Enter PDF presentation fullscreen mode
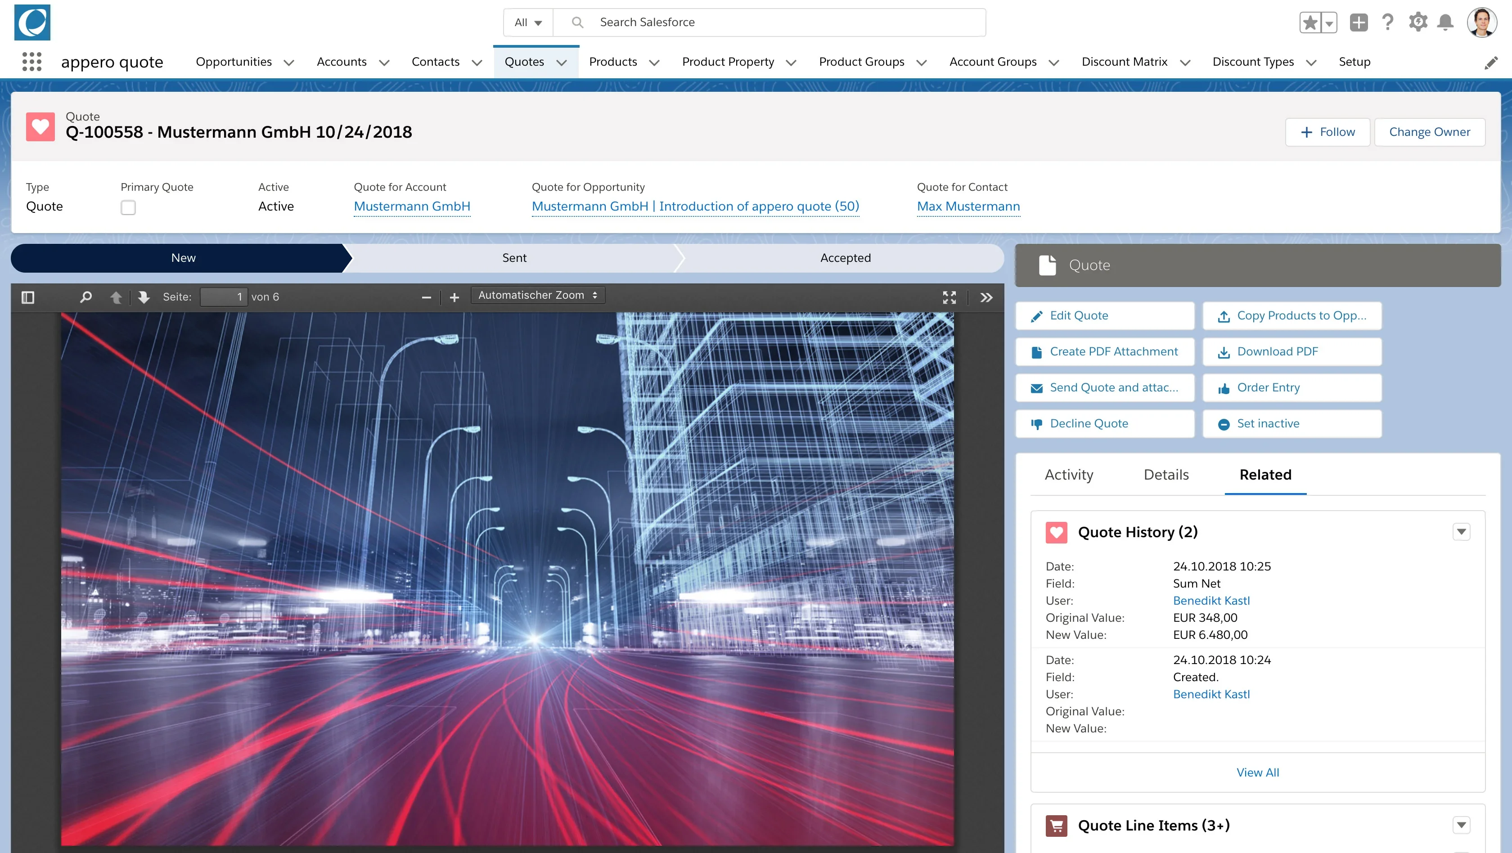Viewport: 1512px width, 853px height. 949,297
